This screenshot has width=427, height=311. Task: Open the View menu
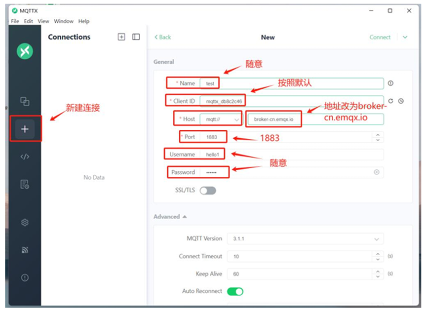(43, 21)
